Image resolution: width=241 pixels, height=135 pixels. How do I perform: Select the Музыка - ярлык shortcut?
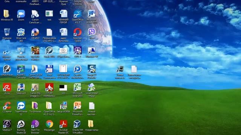pos(7,51)
